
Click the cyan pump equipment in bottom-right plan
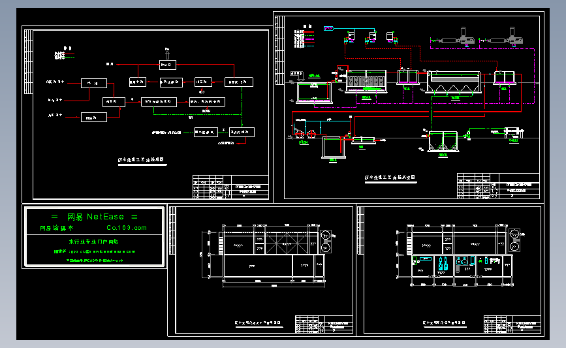pos(443,264)
